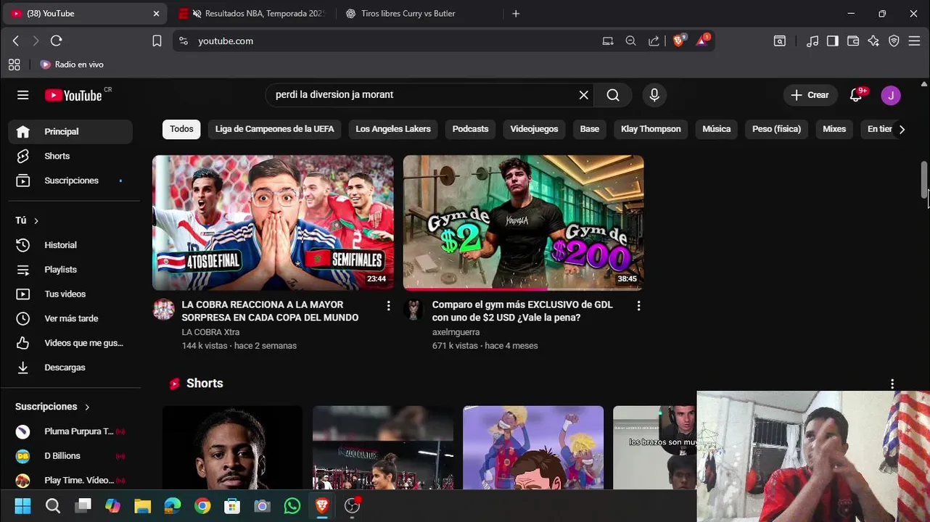This screenshot has height=522, width=930.
Task: Select the Música chip
Action: tap(716, 129)
